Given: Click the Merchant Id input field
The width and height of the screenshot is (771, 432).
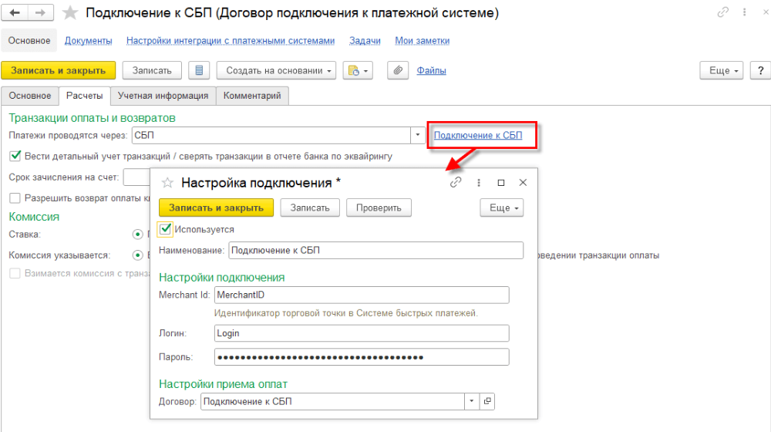Looking at the screenshot, I should (x=362, y=295).
